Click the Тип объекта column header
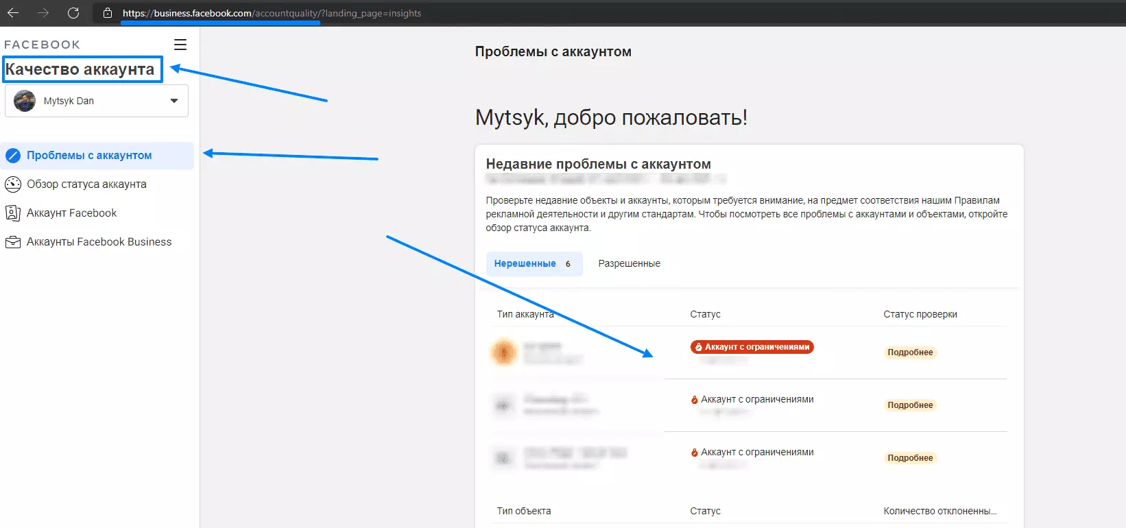Screen dimensions: 1126x528 point(524,511)
